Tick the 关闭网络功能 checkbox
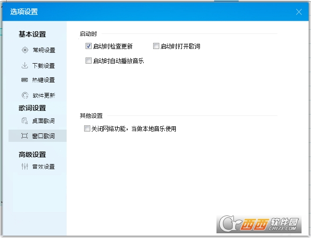This screenshot has width=311, height=238. tap(87, 128)
